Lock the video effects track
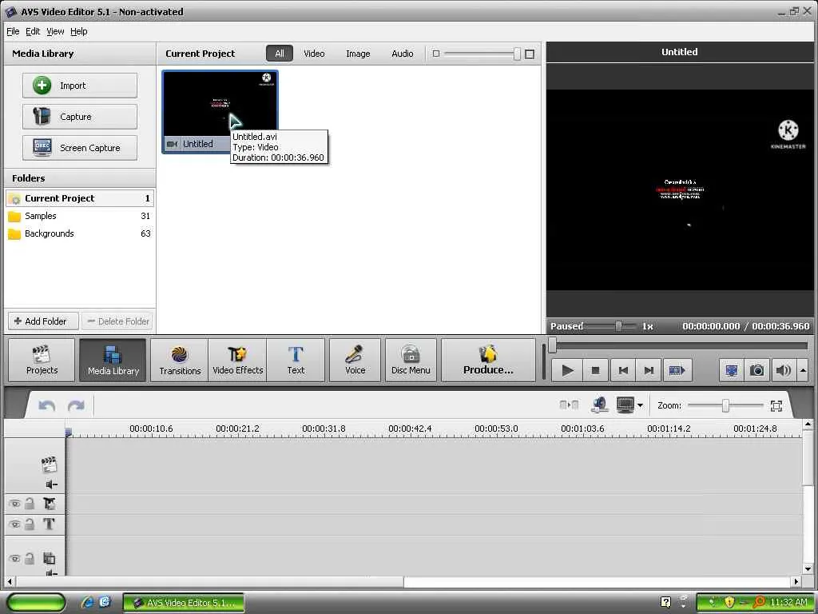Image resolution: width=818 pixels, height=614 pixels. click(x=30, y=504)
